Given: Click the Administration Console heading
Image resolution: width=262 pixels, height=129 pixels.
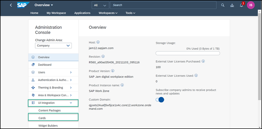Looking at the screenshot, I should coord(48,30).
